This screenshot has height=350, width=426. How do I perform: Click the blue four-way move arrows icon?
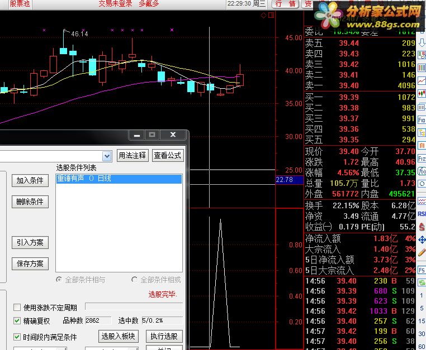click(422, 239)
